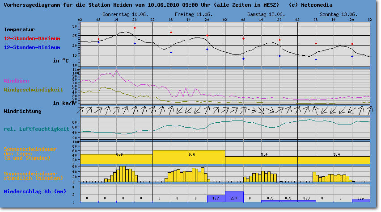The image size is (381, 212).
Task: Click the blue minimum diamond at Sunday 08
Action: tap(316, 60)
